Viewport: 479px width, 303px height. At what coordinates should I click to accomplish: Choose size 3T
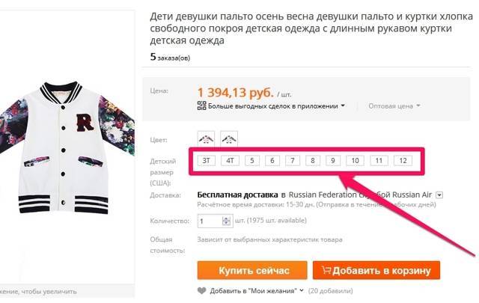(207, 161)
